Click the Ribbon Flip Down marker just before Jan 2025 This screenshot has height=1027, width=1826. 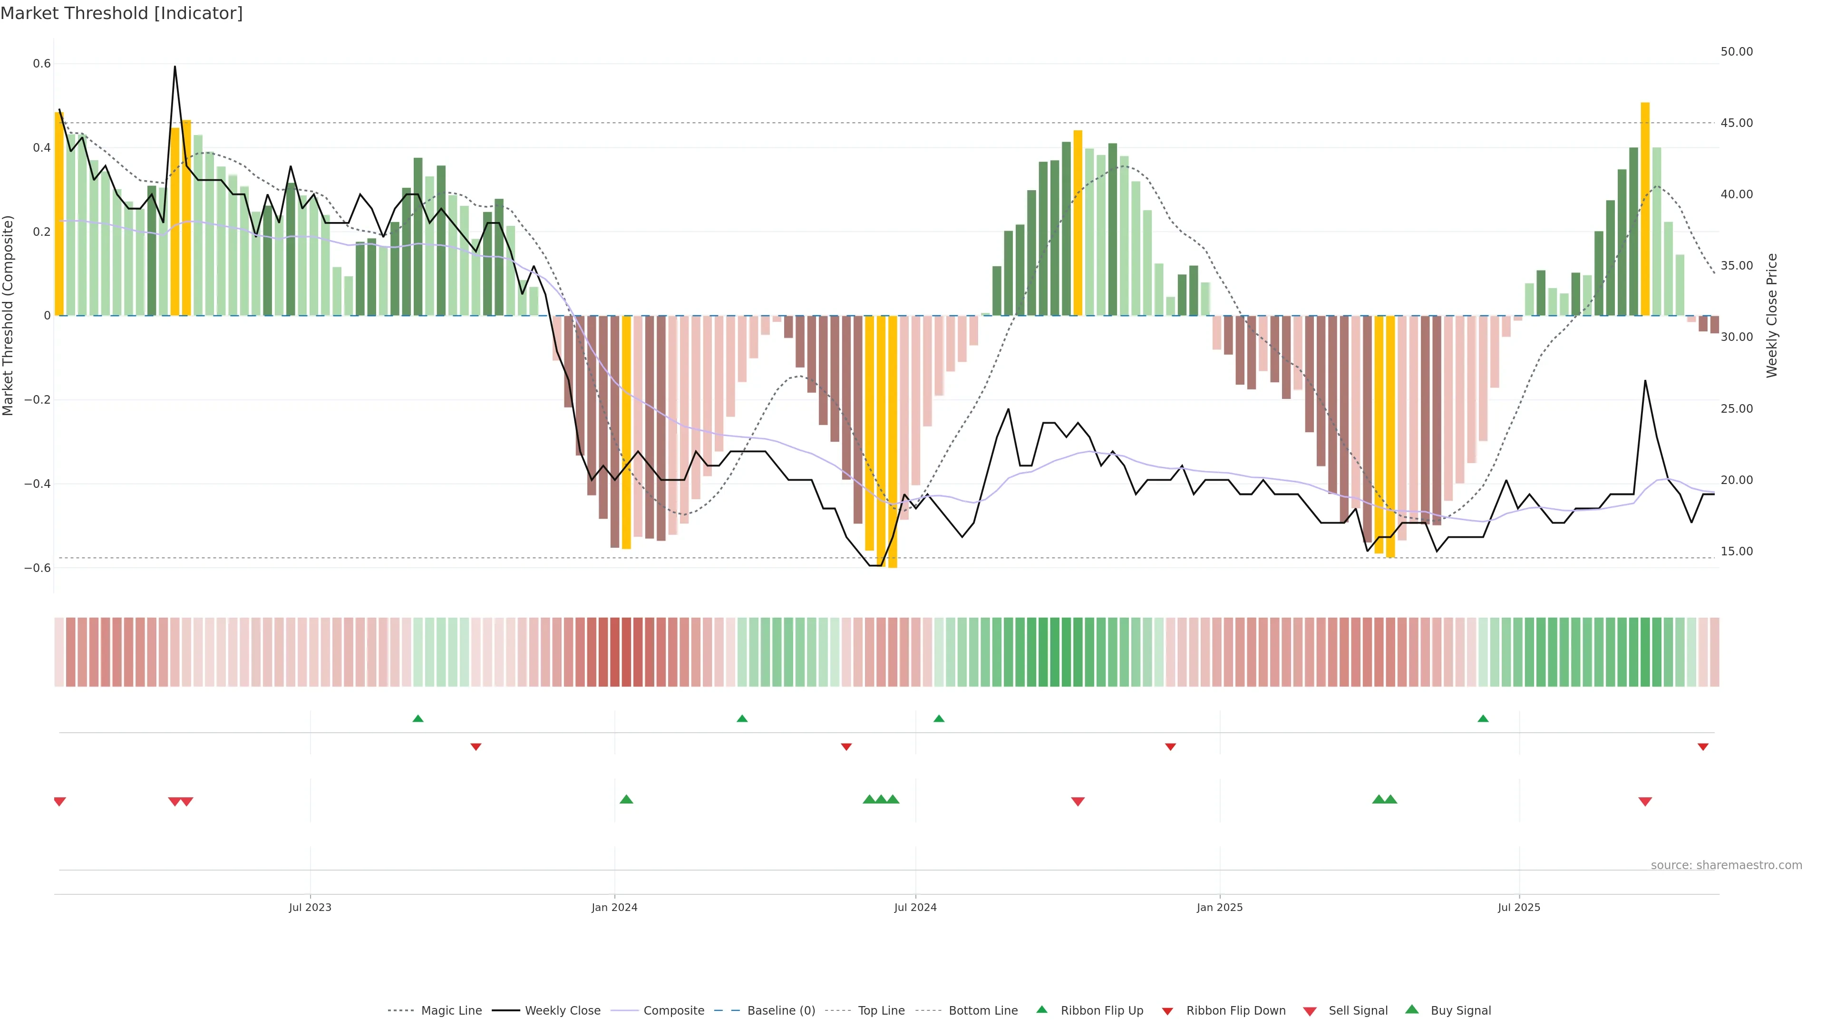pos(1170,747)
